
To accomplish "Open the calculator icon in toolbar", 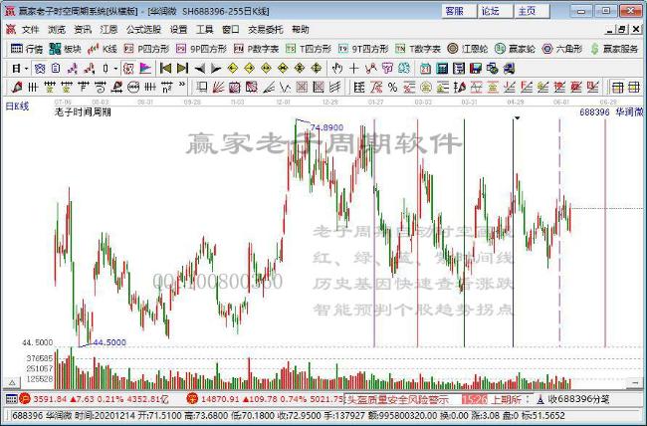I will click(x=442, y=68).
